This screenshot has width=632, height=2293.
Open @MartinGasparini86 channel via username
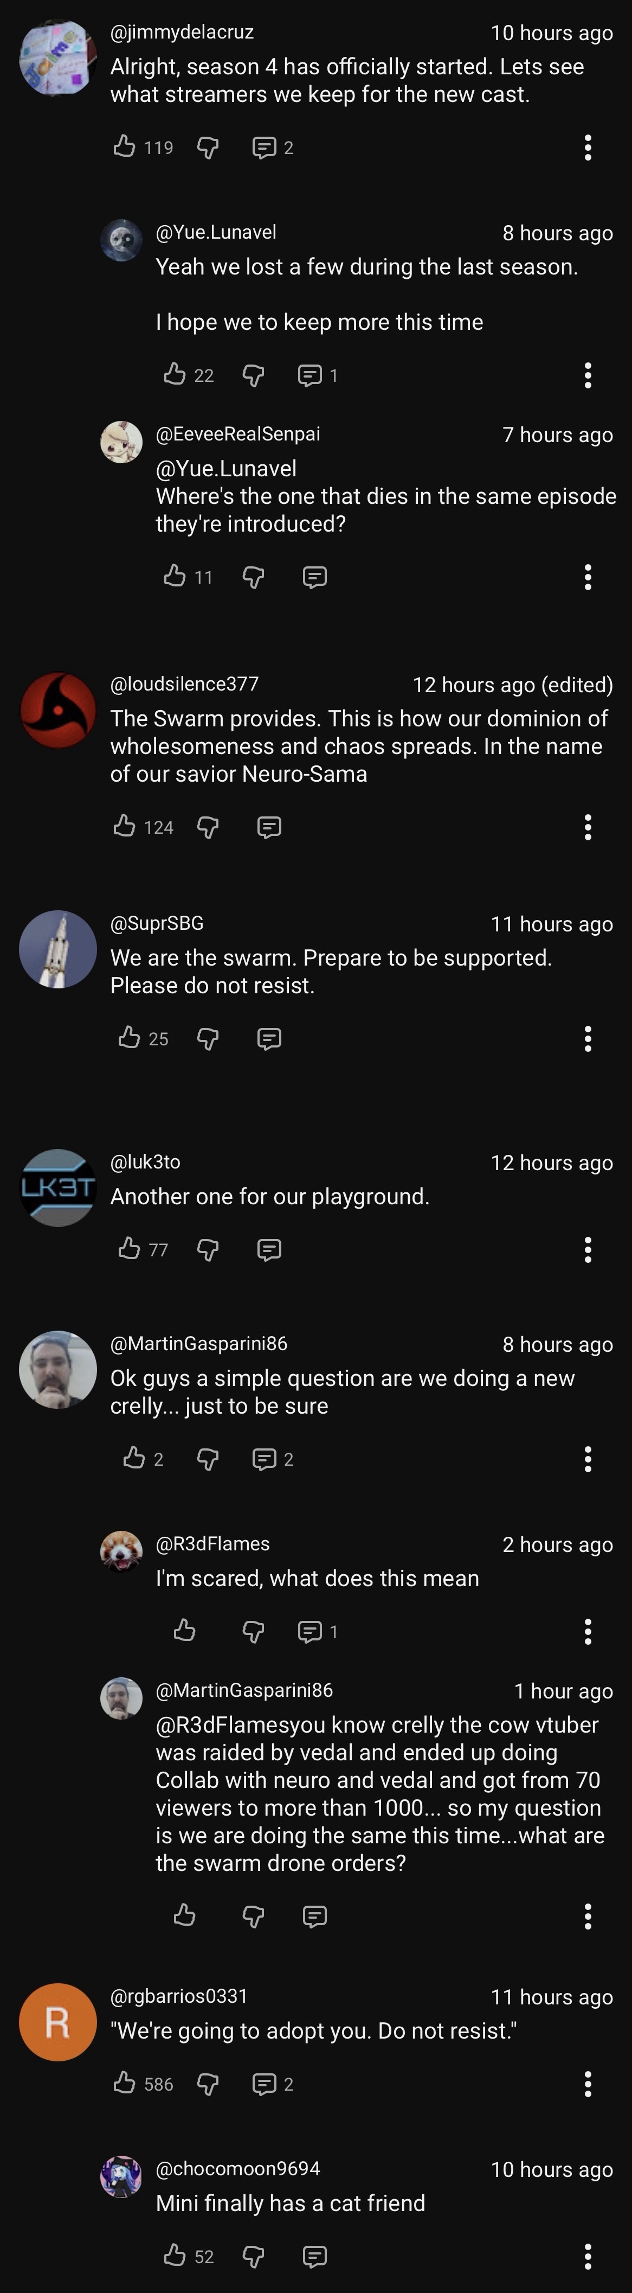coord(199,1343)
